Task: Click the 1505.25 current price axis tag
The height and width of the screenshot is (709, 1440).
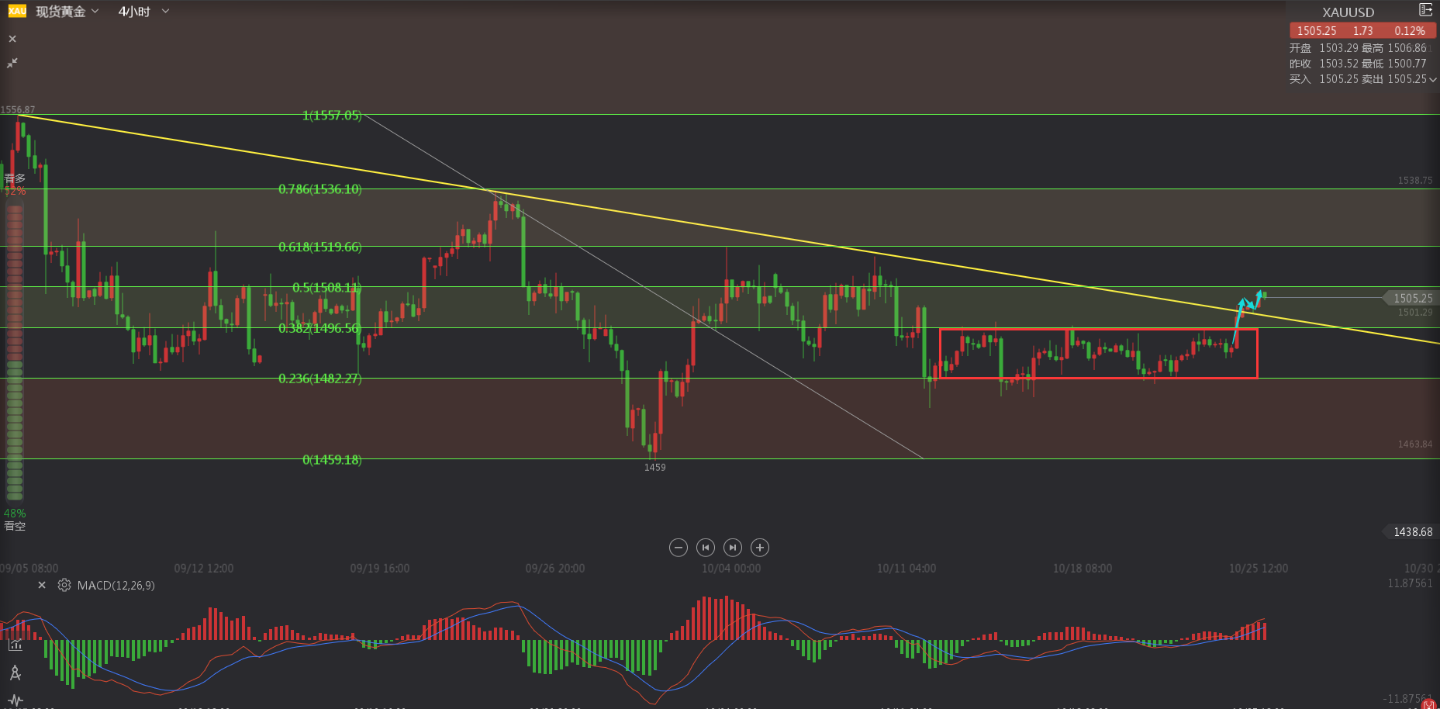Action: coord(1411,298)
